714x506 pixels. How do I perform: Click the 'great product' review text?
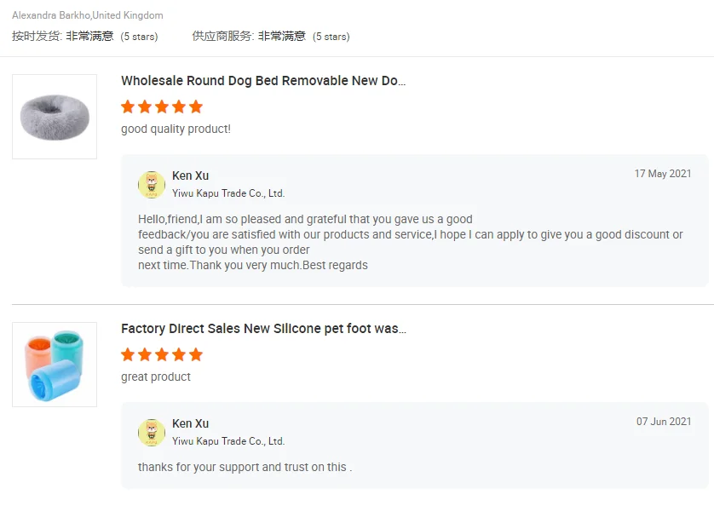pyautogui.click(x=156, y=377)
